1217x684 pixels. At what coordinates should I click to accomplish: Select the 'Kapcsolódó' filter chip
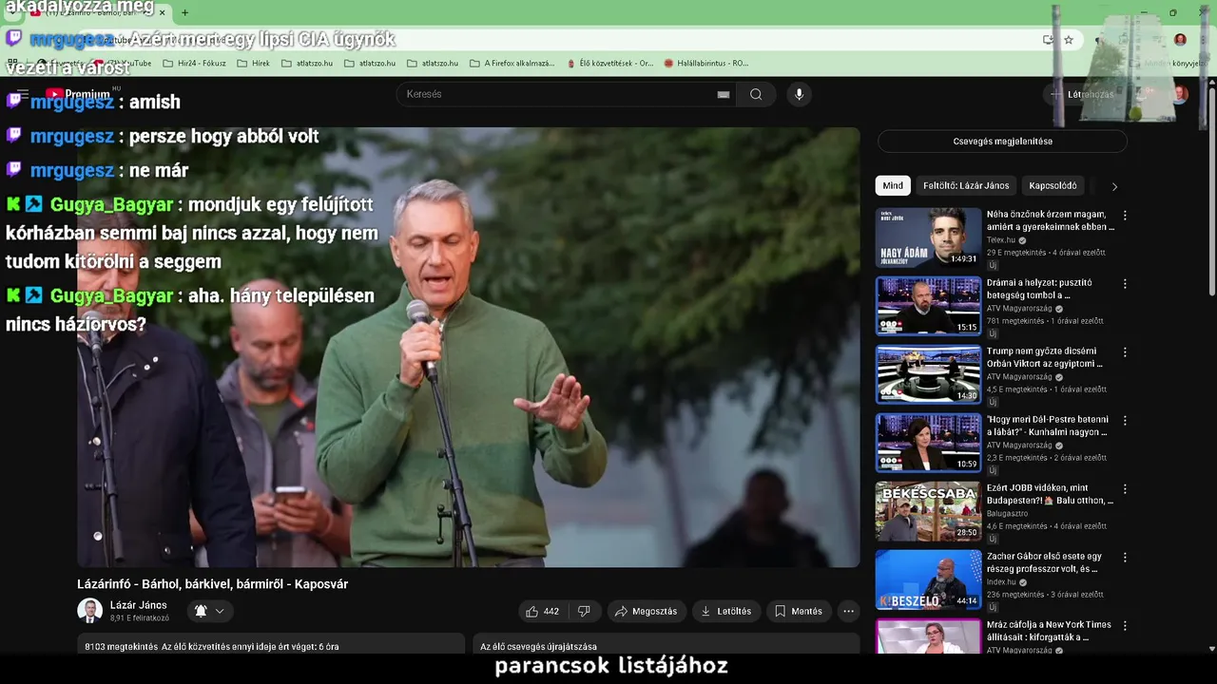pos(1053,186)
